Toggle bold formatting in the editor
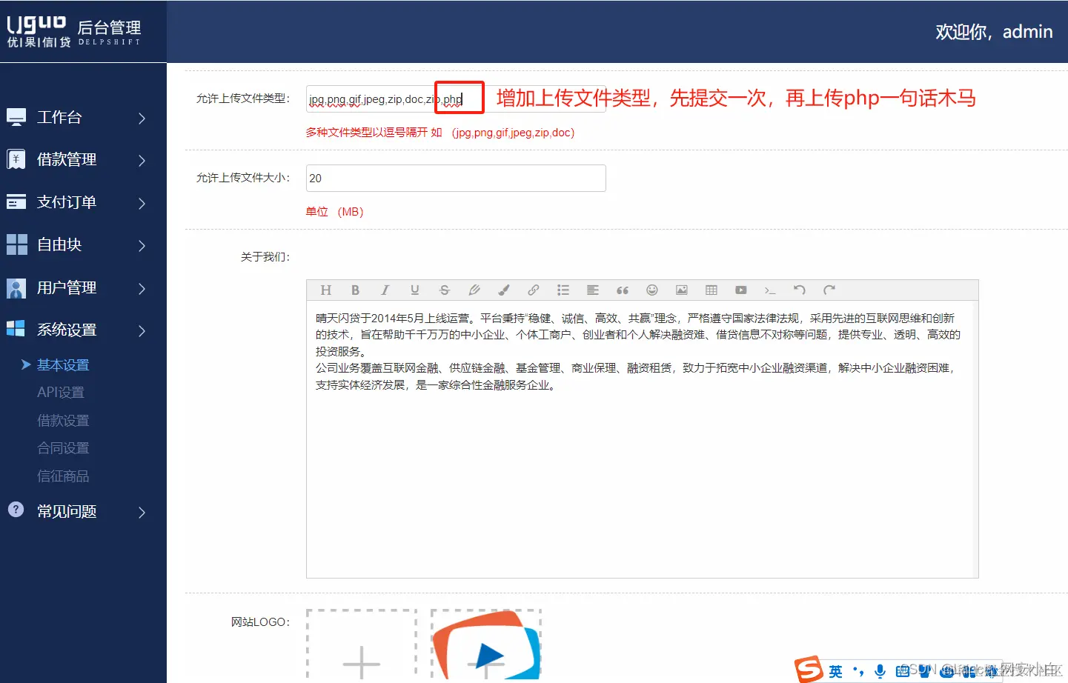Viewport: 1068px width, 683px height. coord(356,290)
